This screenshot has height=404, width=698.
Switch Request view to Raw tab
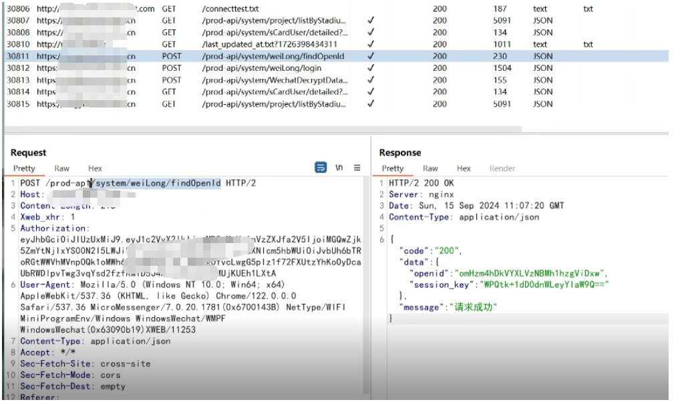tap(61, 168)
